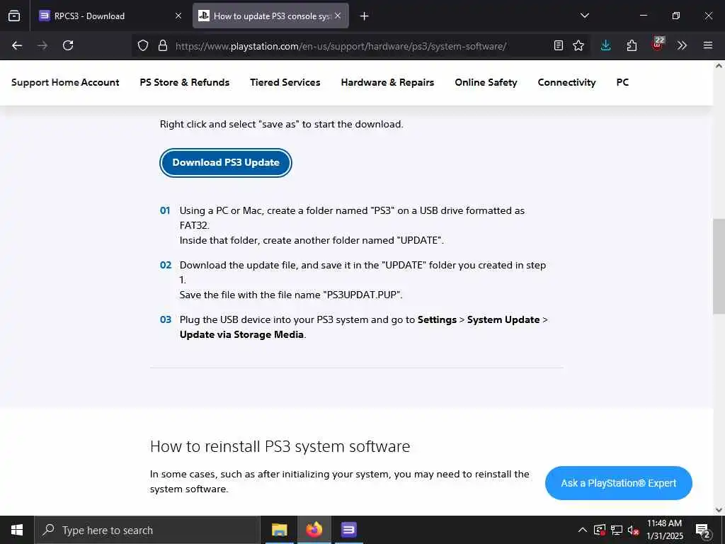Open Firefox application hamburger menu

pos(708,45)
